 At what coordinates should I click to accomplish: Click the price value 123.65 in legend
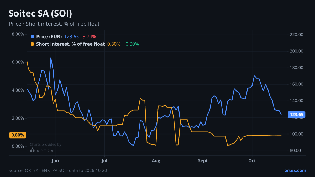(x=72, y=37)
